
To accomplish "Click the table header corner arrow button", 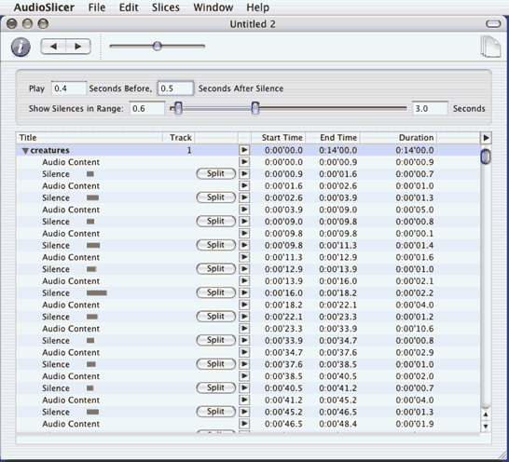I will click(x=486, y=138).
